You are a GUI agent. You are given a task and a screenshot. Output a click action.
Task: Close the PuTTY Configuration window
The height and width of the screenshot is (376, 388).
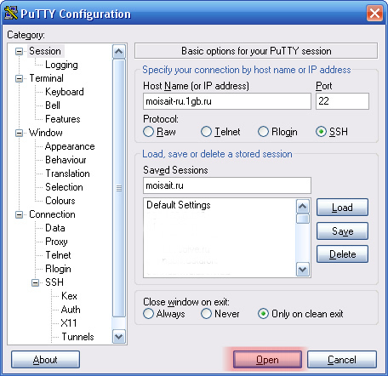[374, 14]
